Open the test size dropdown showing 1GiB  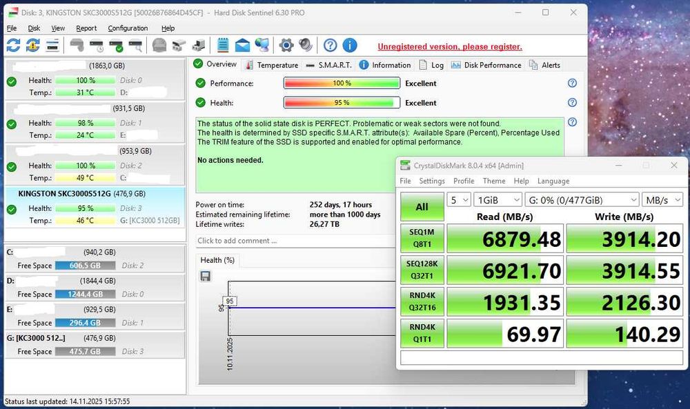point(498,200)
